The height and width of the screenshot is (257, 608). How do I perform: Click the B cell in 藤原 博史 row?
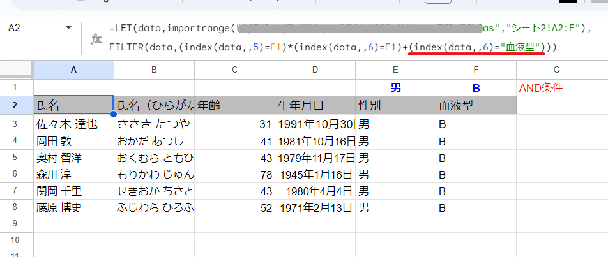click(476, 208)
